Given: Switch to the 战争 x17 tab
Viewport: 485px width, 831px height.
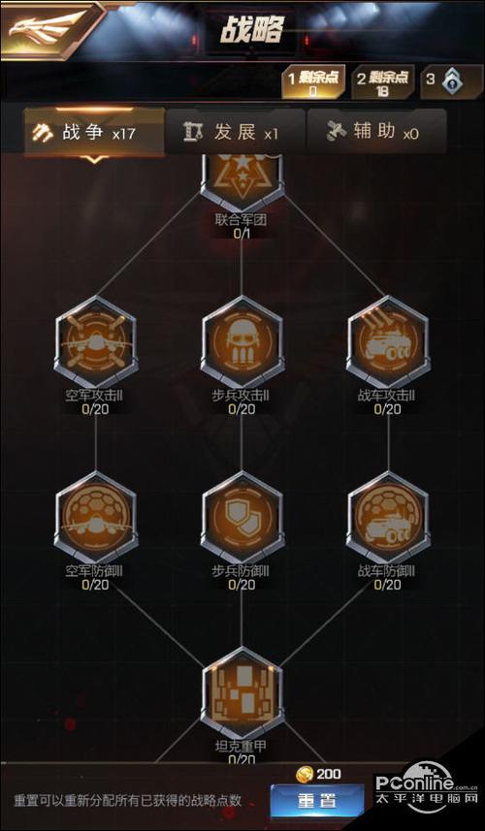Looking at the screenshot, I should (x=94, y=133).
